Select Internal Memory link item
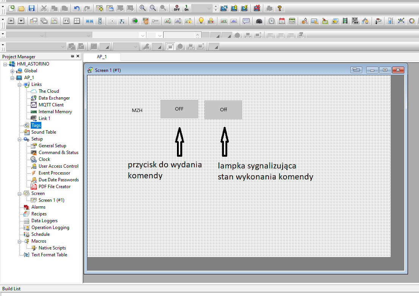Screen dimensions: 419x296 click(55, 112)
